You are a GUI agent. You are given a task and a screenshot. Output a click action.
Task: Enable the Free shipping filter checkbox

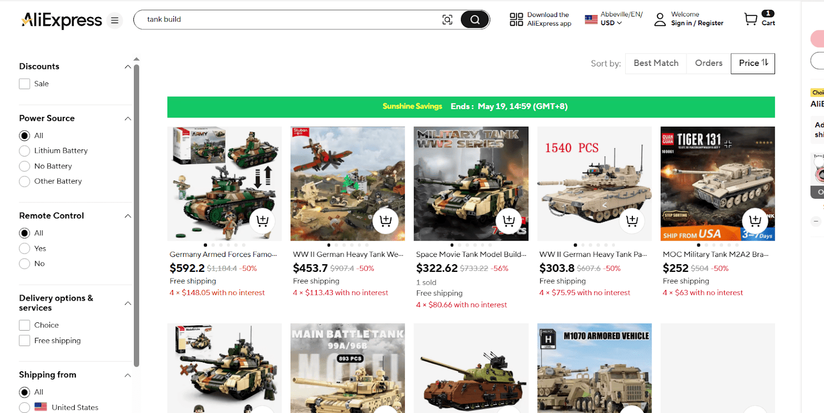24,340
